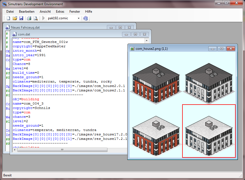Open the Fenster menu
Viewport: 245px width, 180px height.
[x=75, y=12]
